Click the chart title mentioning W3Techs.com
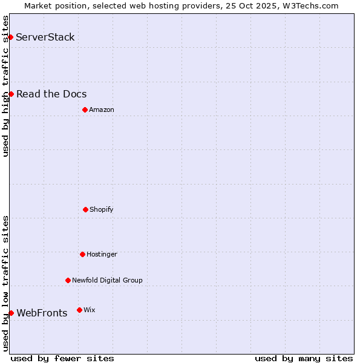363x363 pixels. pyautogui.click(x=181, y=5)
